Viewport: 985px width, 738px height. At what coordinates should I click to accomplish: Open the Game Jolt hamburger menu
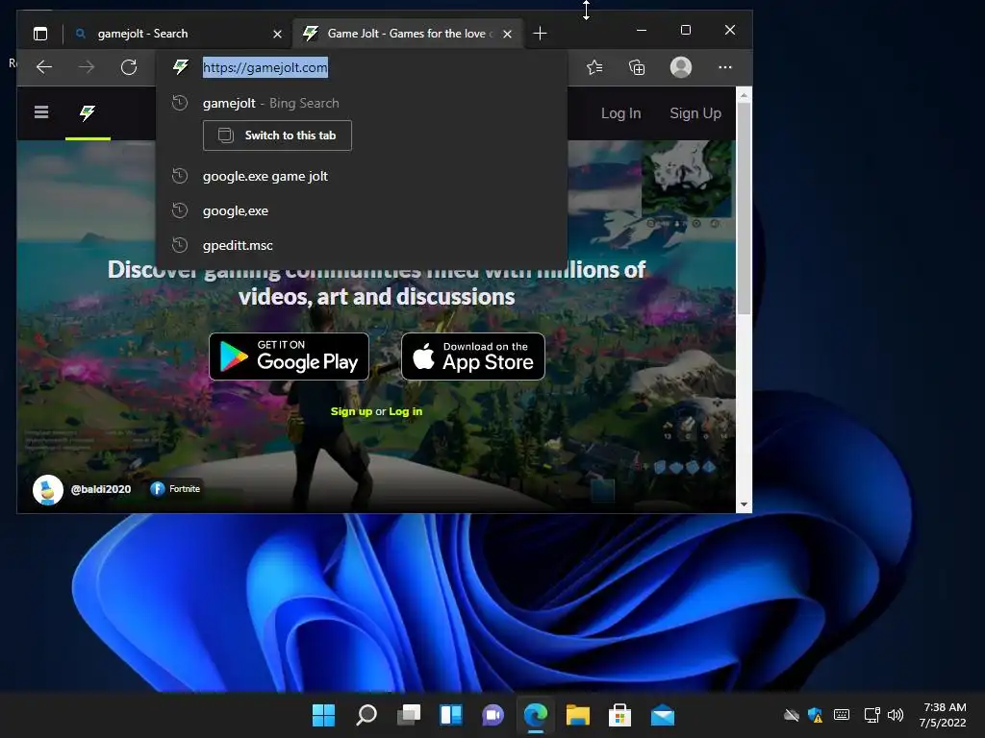coord(41,112)
